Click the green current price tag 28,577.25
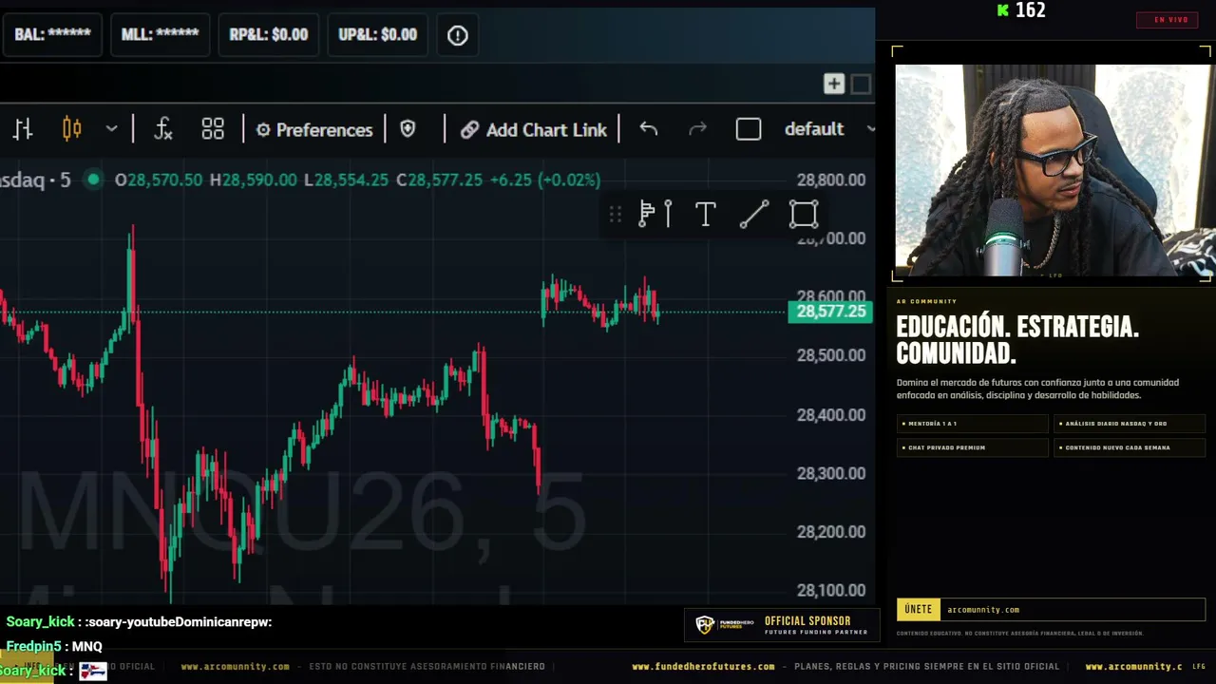The width and height of the screenshot is (1216, 684). pos(831,312)
